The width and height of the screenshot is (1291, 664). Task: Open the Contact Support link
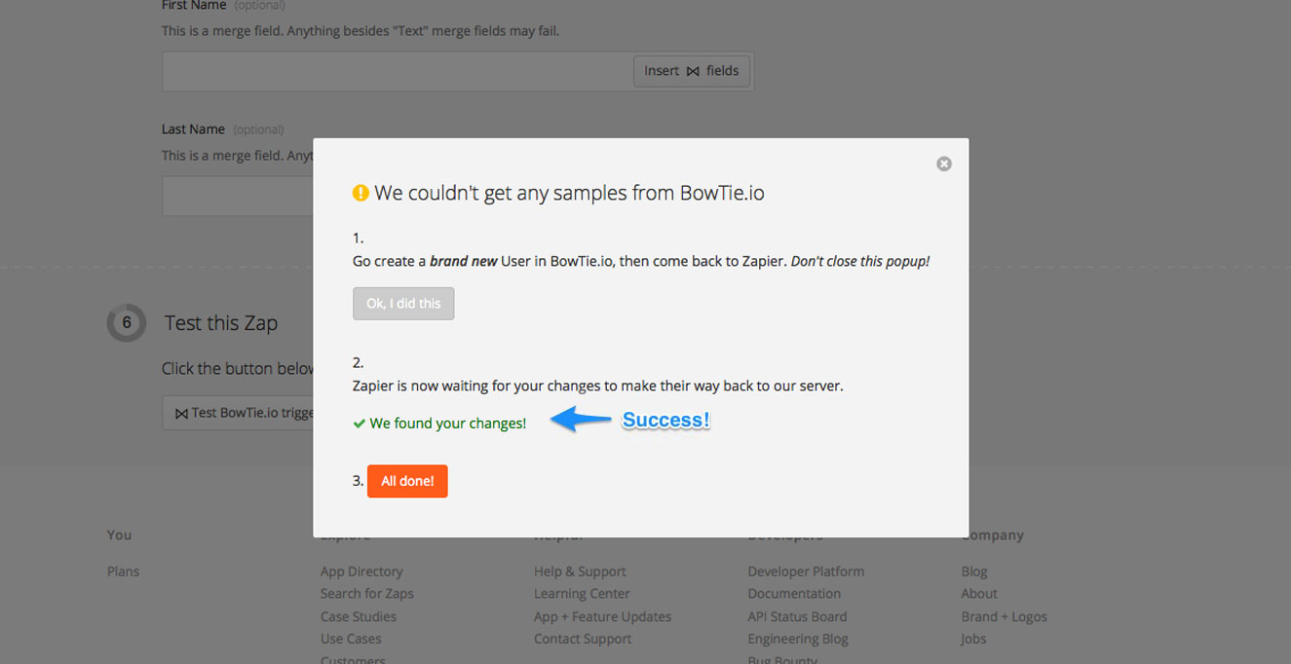tap(583, 639)
